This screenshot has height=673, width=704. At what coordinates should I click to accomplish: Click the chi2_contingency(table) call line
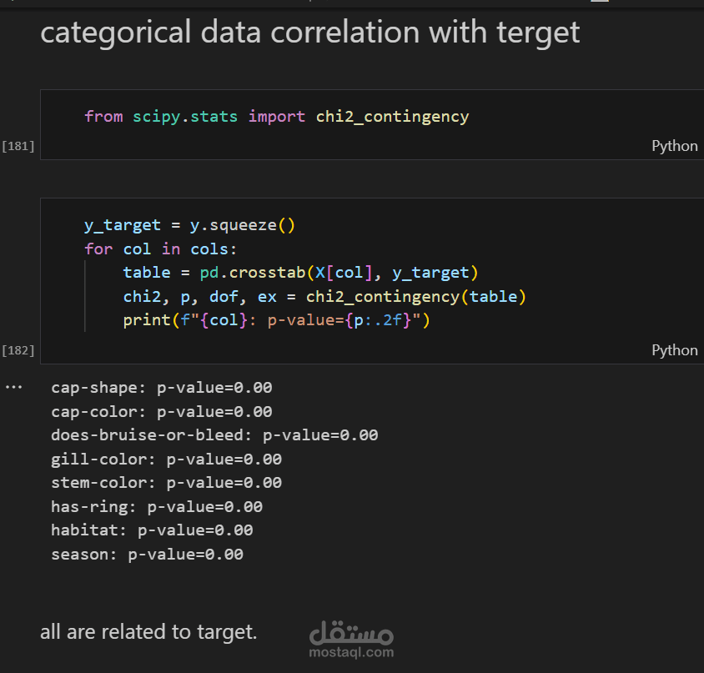324,297
